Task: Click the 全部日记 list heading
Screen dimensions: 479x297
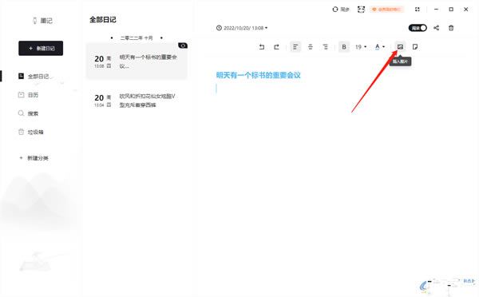Action: (103, 20)
